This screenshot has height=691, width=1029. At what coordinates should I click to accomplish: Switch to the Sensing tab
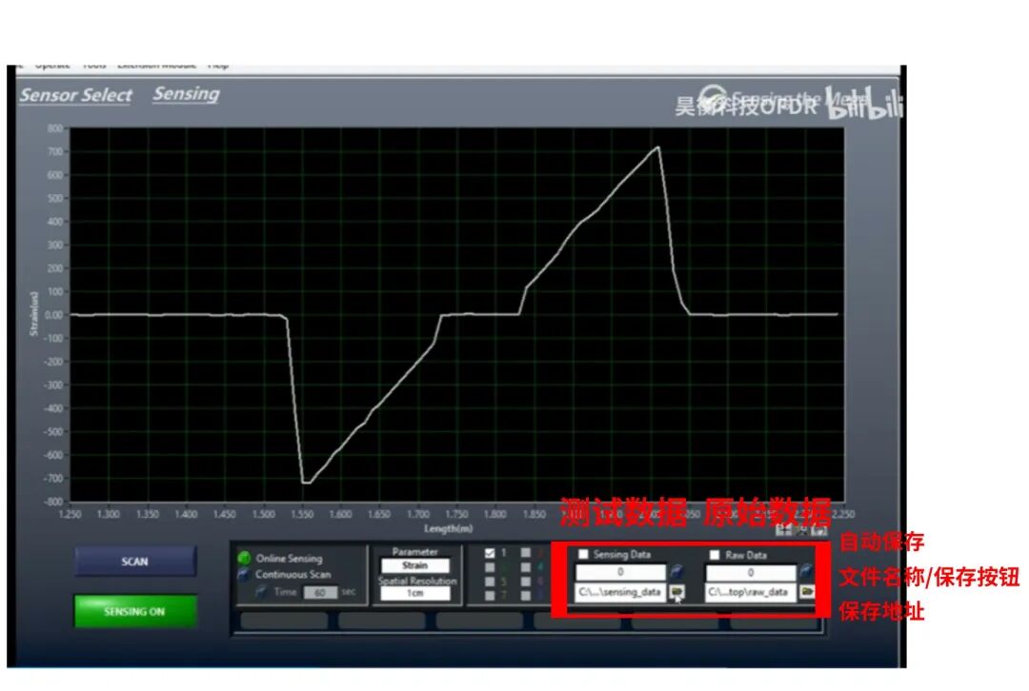186,94
